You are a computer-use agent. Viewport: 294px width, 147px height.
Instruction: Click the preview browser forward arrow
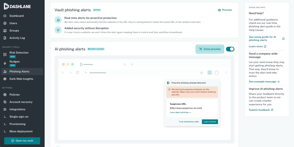[x=70, y=72]
